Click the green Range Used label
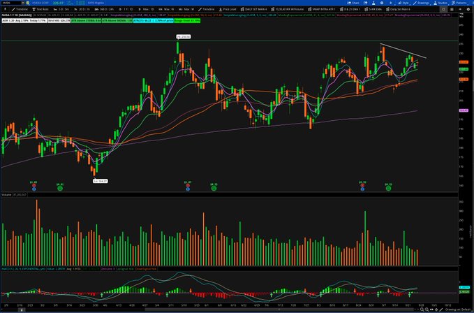Viewport: 474px width, 313px height. pyautogui.click(x=187, y=20)
